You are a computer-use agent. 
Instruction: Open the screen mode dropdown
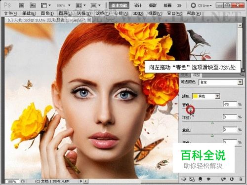(95, 5)
